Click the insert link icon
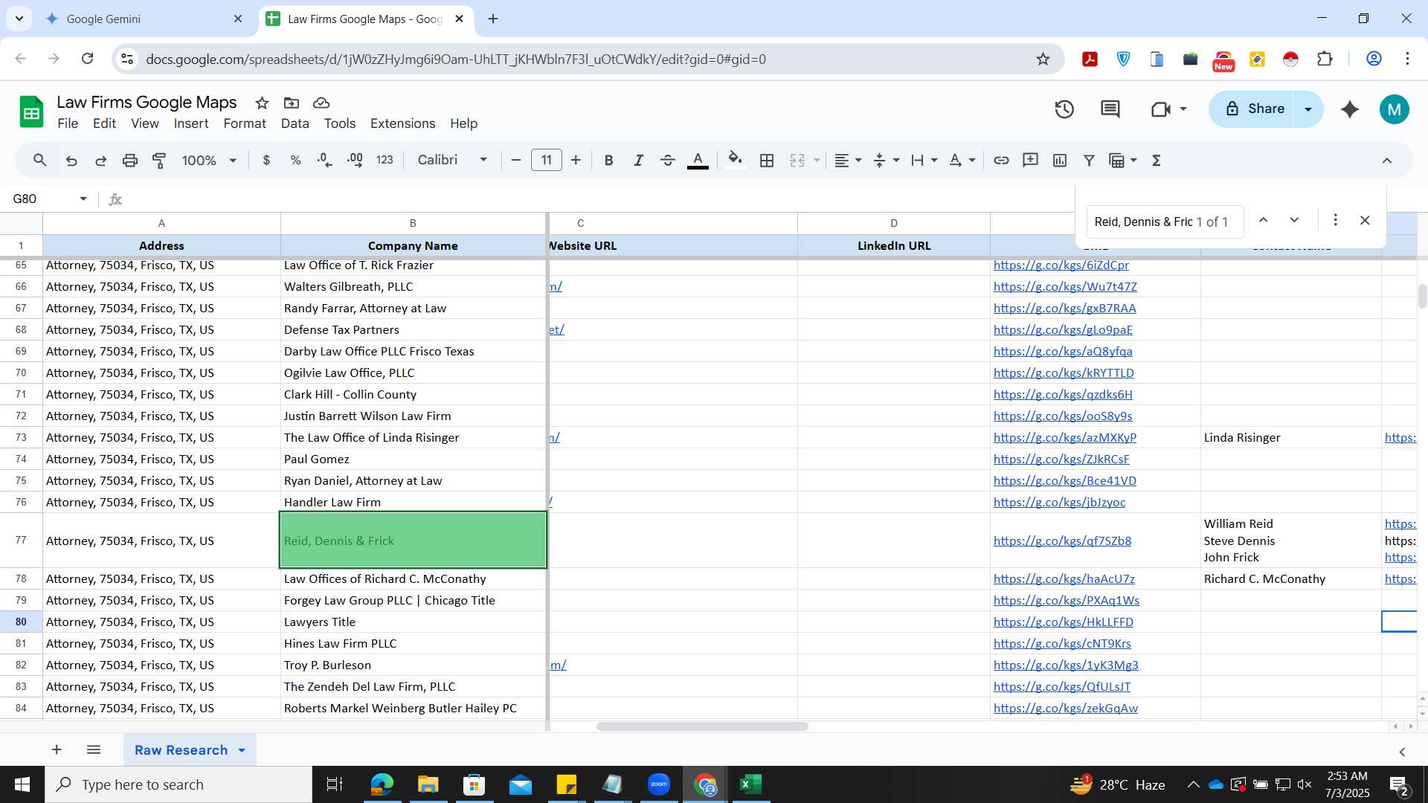The height and width of the screenshot is (803, 1428). tap(1001, 160)
